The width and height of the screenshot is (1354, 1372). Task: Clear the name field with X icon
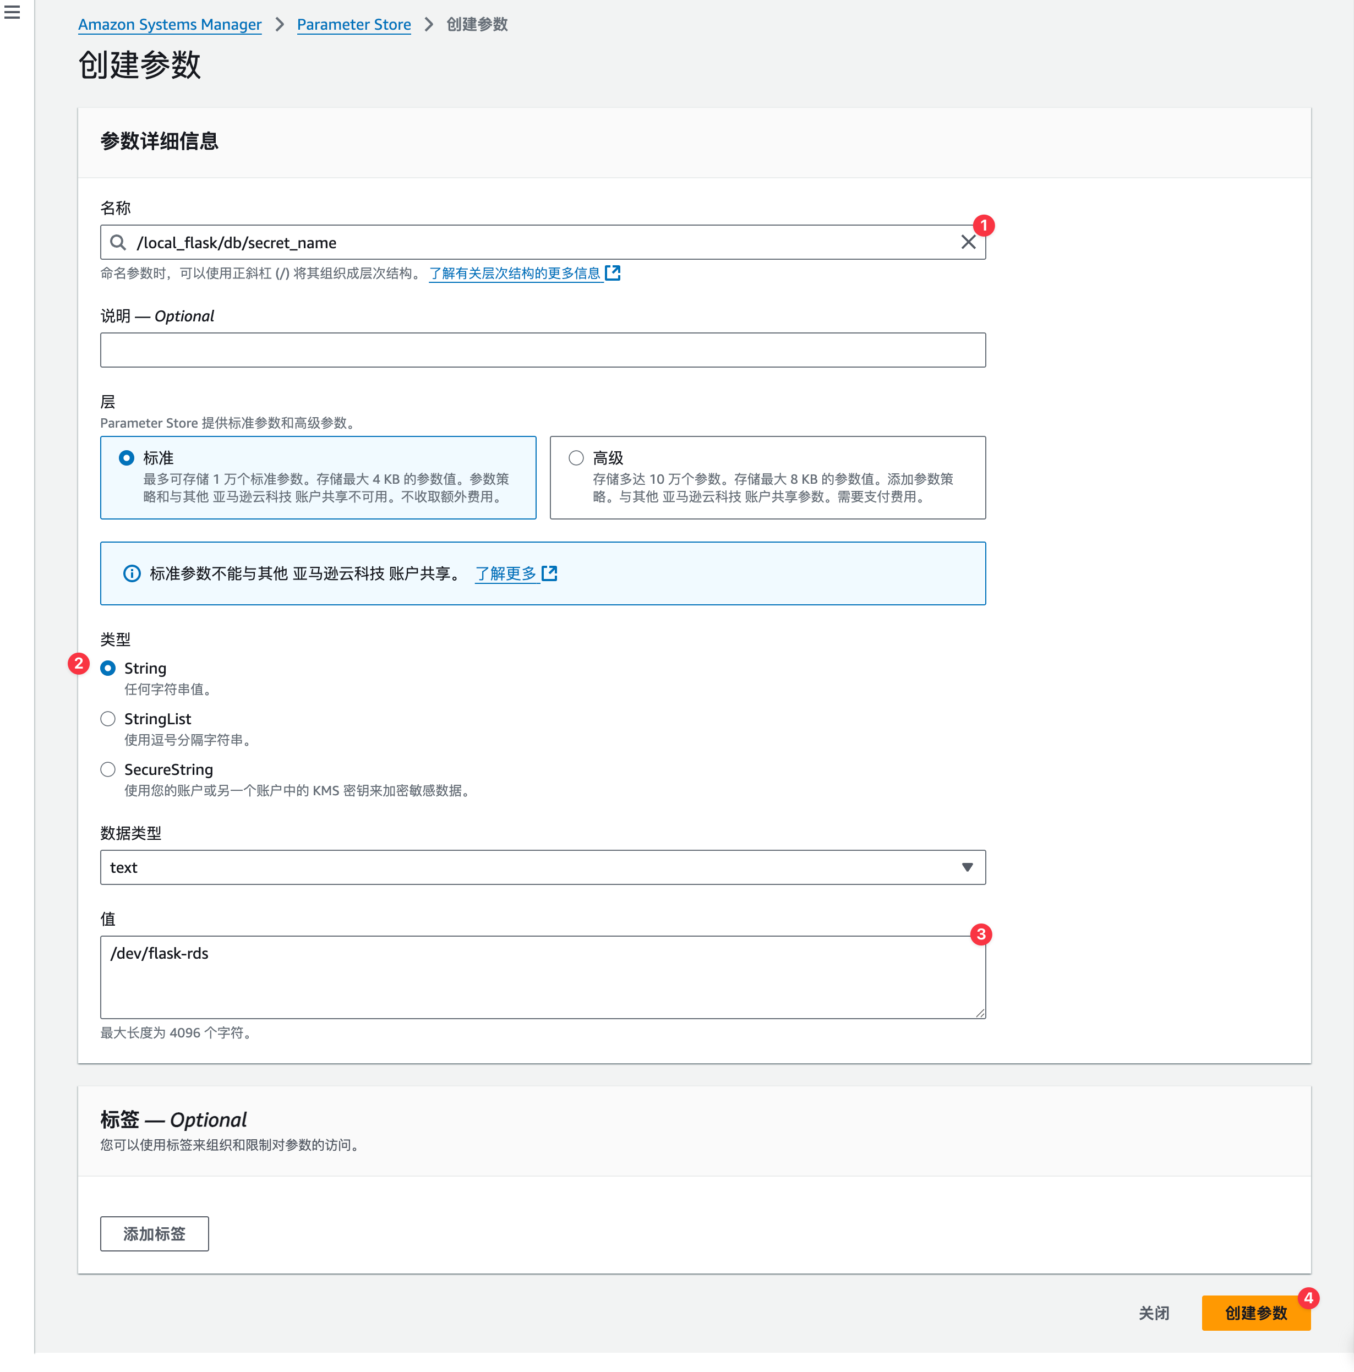[968, 242]
